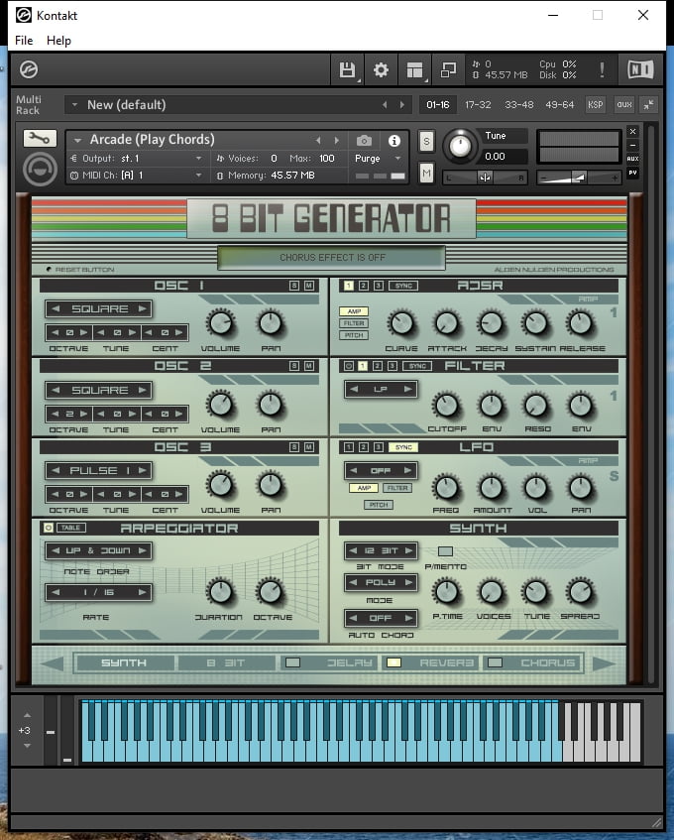Open the instrument info icon
This screenshot has height=840, width=674.
point(394,141)
